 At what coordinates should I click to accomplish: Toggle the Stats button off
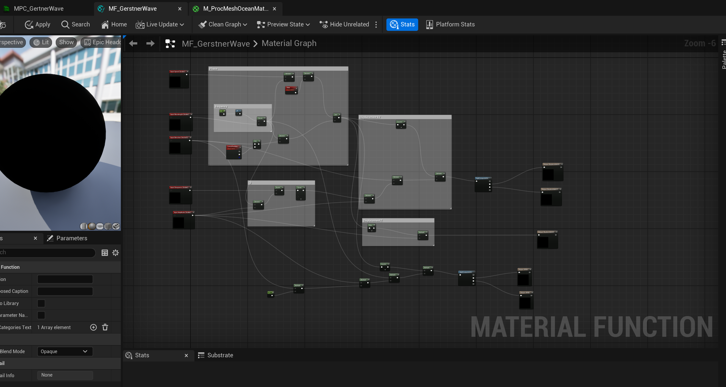[x=402, y=24]
